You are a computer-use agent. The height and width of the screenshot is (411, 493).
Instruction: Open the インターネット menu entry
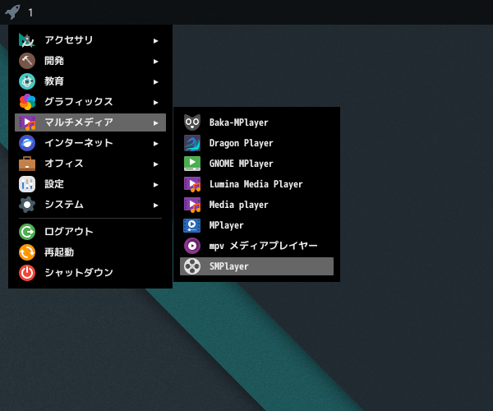[90, 143]
